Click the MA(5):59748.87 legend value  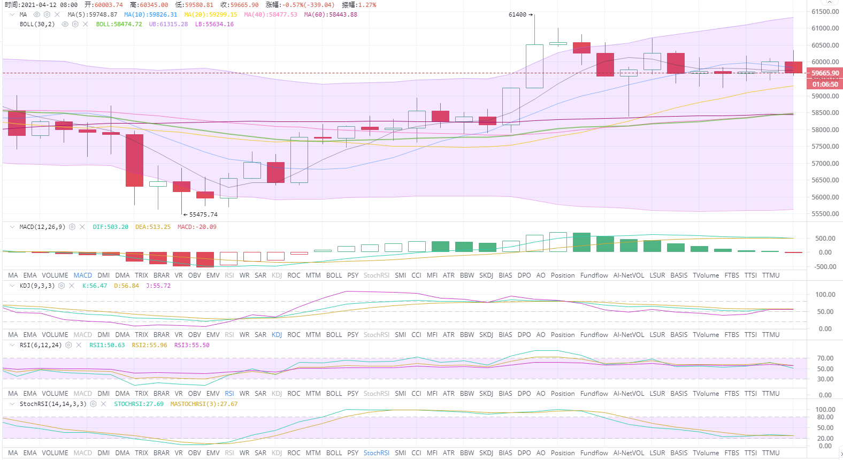coord(93,14)
